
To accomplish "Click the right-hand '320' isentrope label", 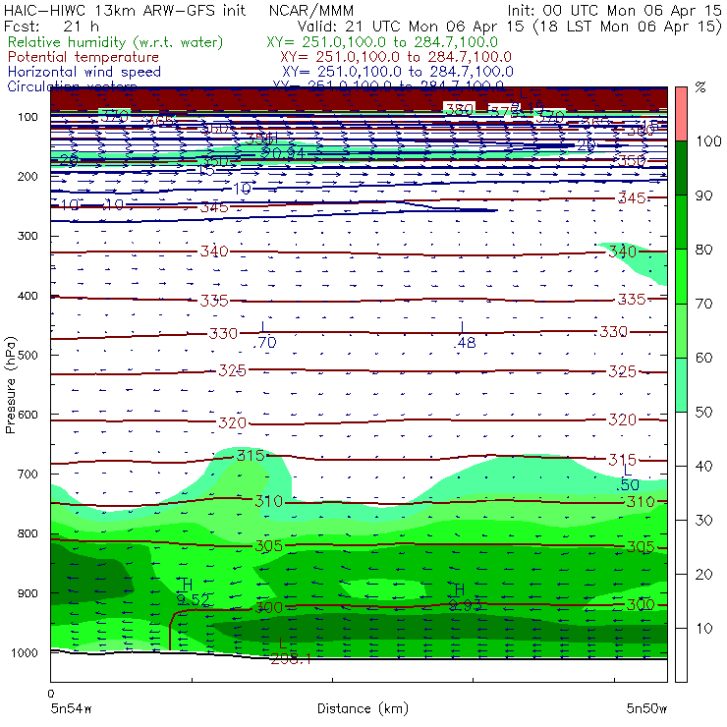I will 622,420.
